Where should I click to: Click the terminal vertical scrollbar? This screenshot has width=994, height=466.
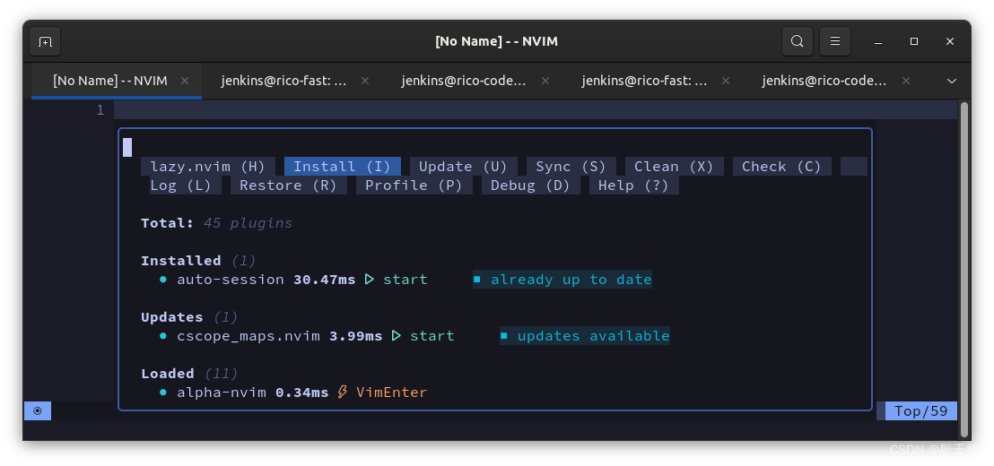964,269
